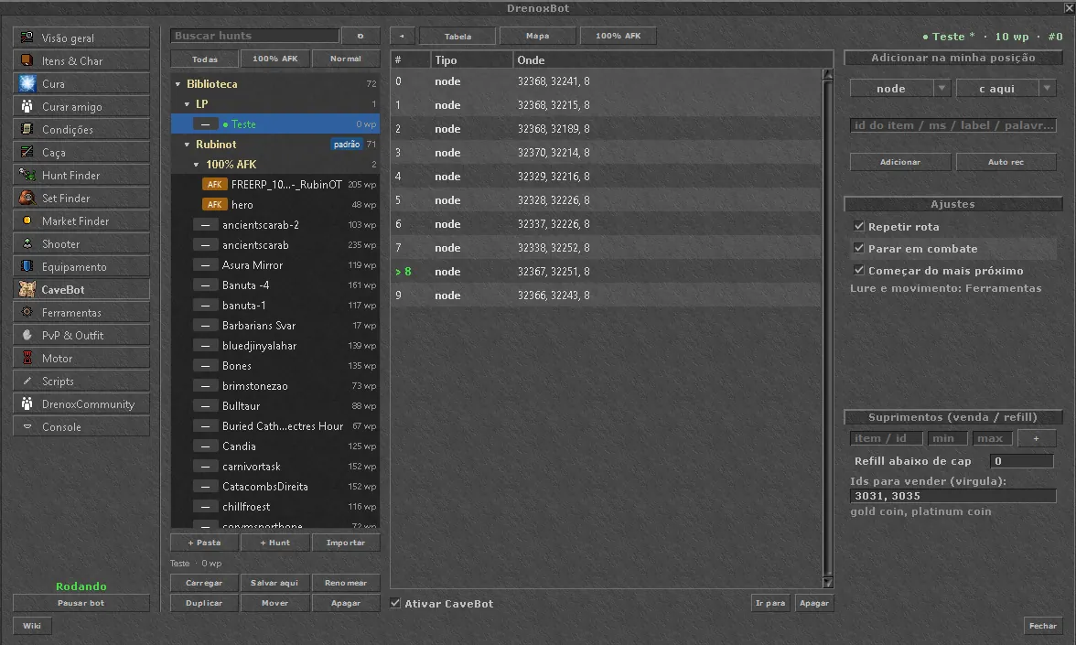Open the Console icon
This screenshot has height=645, width=1076.
27,426
